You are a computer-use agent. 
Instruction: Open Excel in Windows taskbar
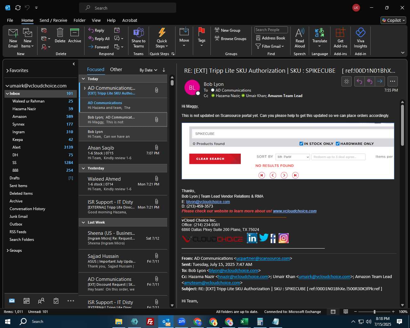coord(244,322)
